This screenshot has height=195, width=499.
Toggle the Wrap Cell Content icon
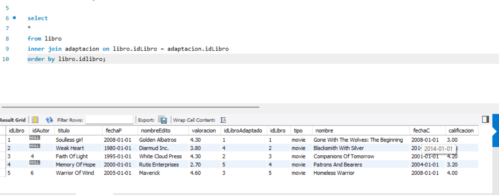223,120
